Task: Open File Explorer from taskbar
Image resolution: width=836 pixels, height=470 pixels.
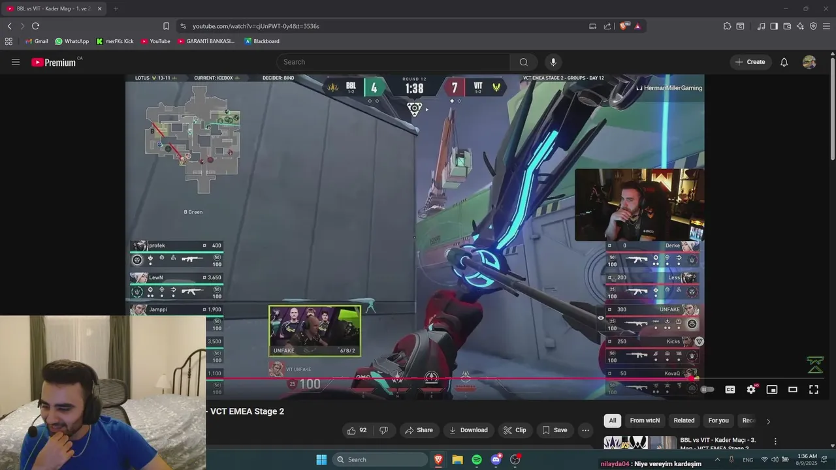Action: point(458,460)
